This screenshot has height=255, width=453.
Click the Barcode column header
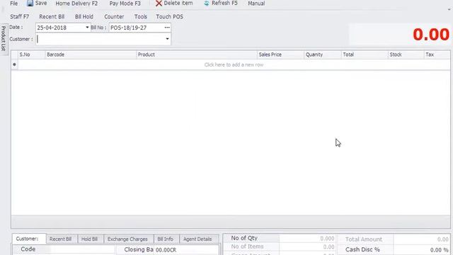tap(91, 55)
